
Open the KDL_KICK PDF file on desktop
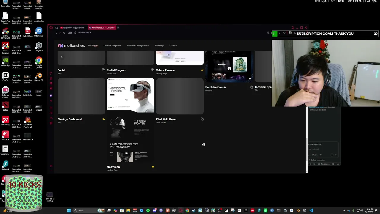click(x=28, y=32)
